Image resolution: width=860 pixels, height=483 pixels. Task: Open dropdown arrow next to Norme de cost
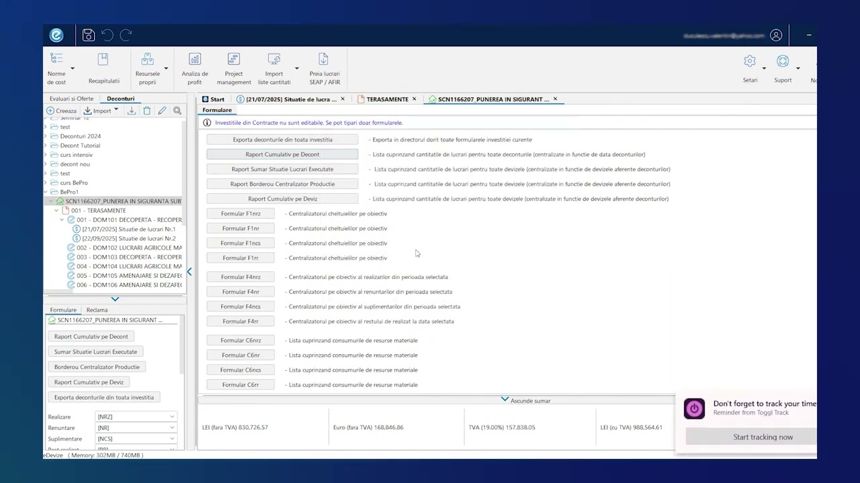(x=73, y=68)
